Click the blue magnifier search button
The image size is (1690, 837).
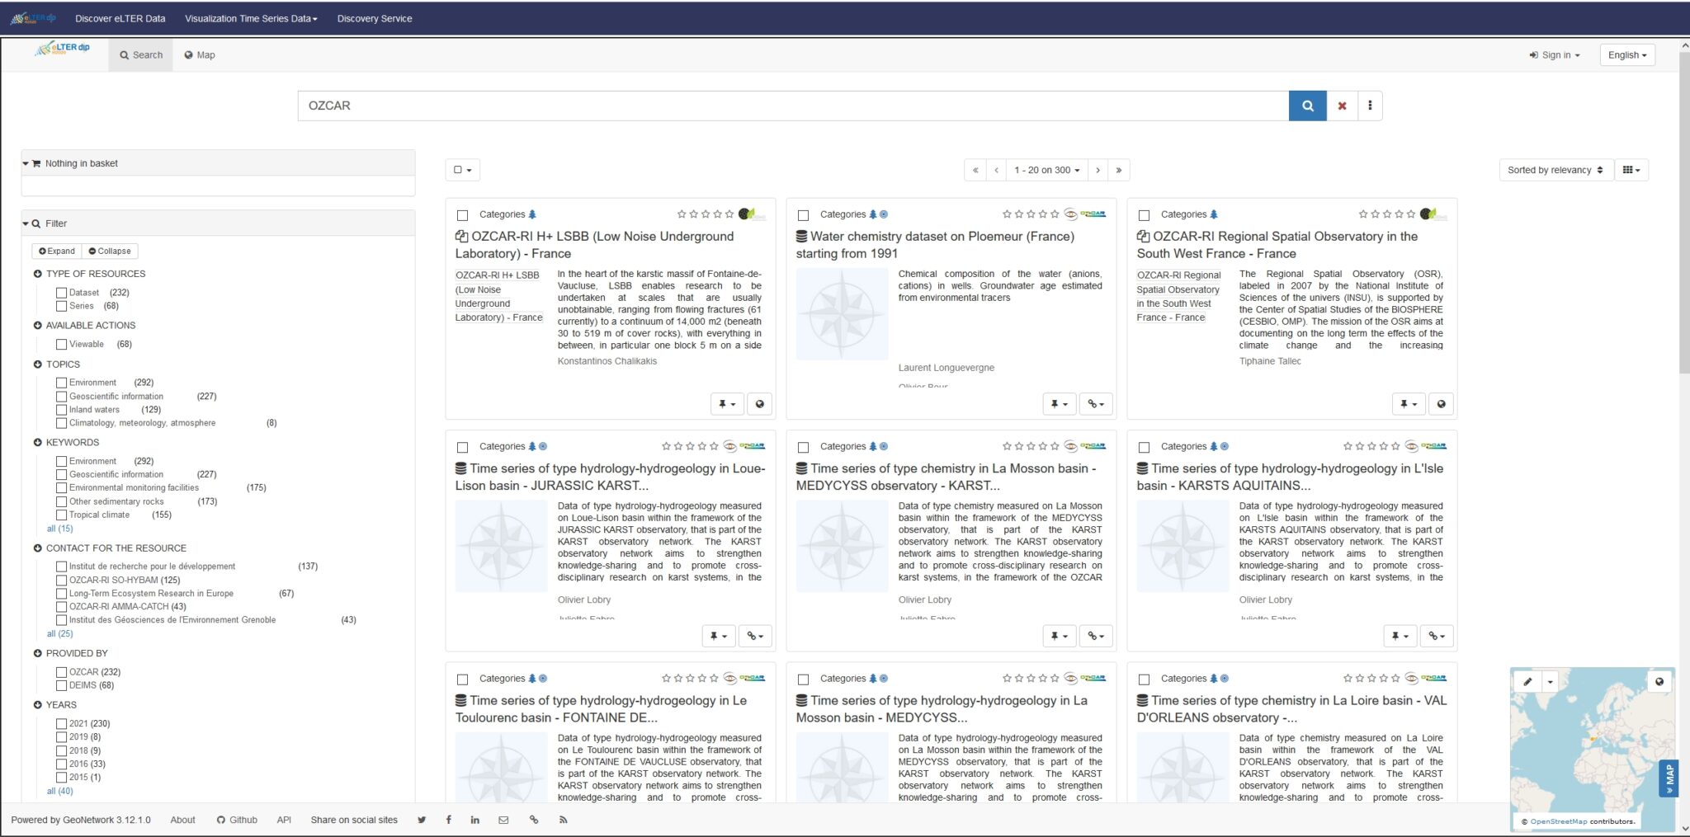[x=1307, y=106]
